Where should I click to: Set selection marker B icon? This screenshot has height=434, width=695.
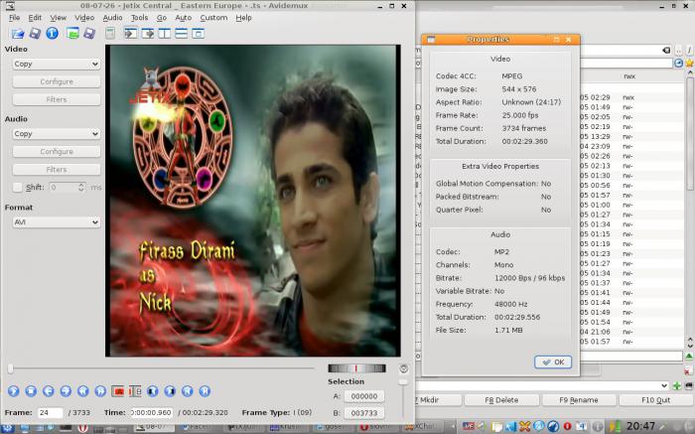(135, 391)
